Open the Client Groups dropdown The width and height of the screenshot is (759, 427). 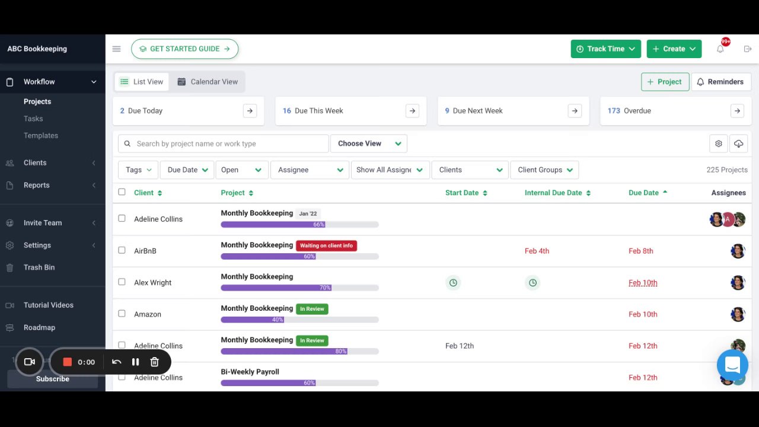[544, 170]
